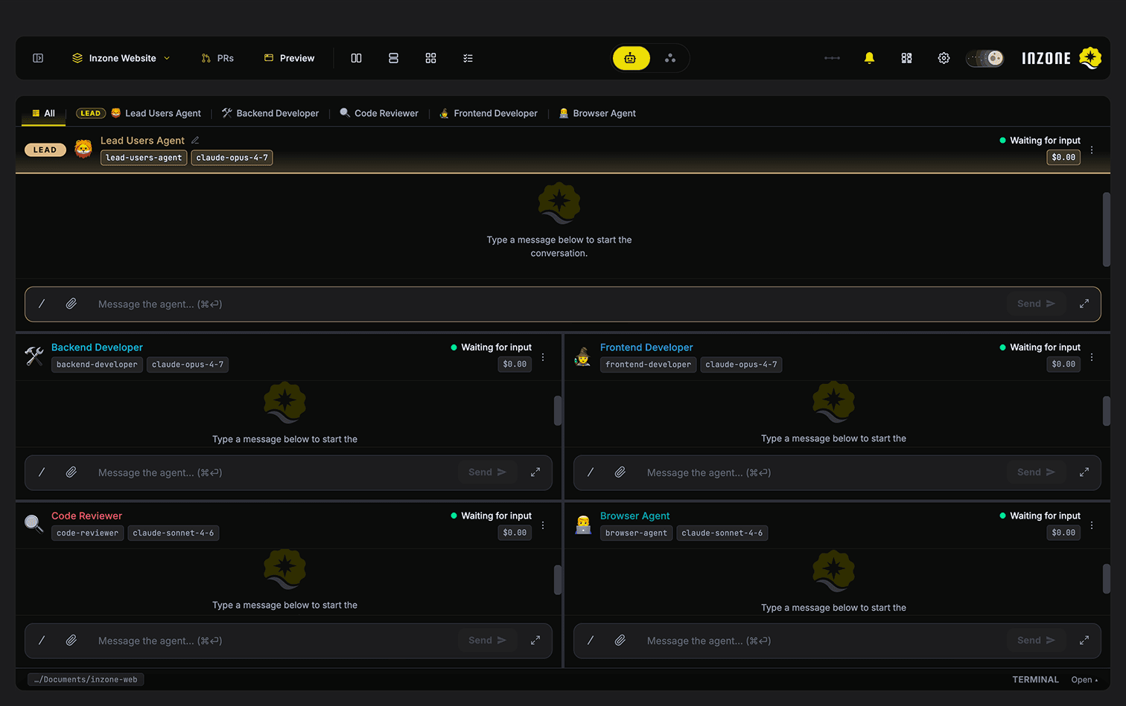Click the Browser Agent panel scrollbar

coord(1107,579)
